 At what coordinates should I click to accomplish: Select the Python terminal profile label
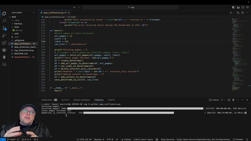point(214,100)
